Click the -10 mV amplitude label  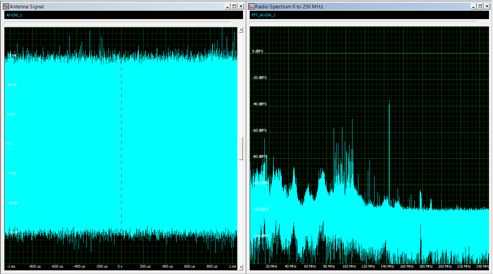coord(12,203)
